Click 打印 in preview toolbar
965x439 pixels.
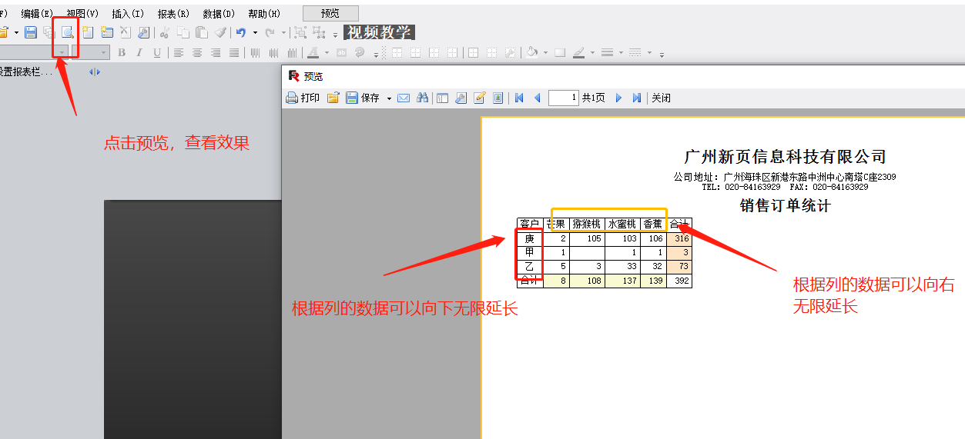click(x=303, y=98)
